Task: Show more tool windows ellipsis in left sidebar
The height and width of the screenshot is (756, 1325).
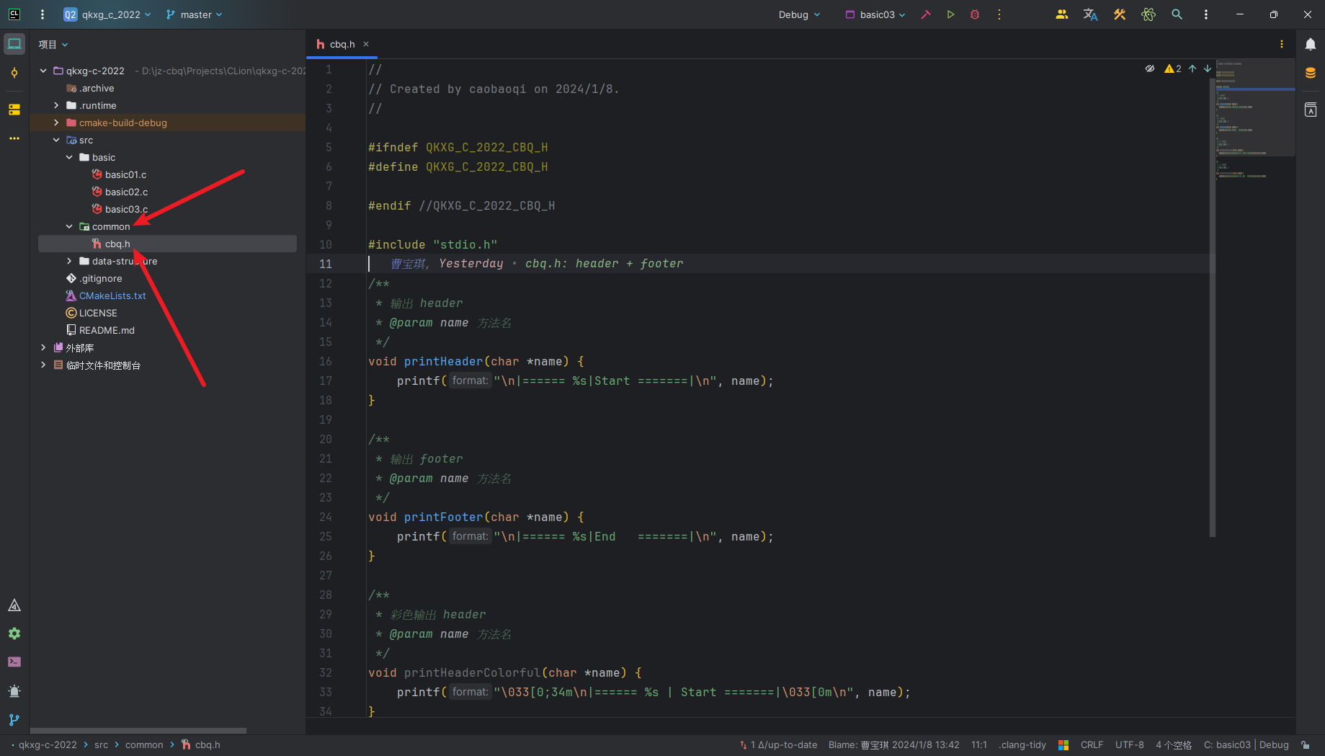Action: pos(14,138)
